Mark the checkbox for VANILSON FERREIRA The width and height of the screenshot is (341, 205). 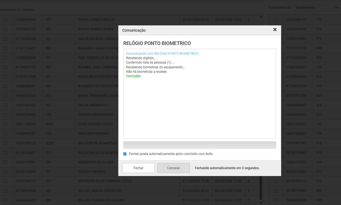tap(5, 134)
